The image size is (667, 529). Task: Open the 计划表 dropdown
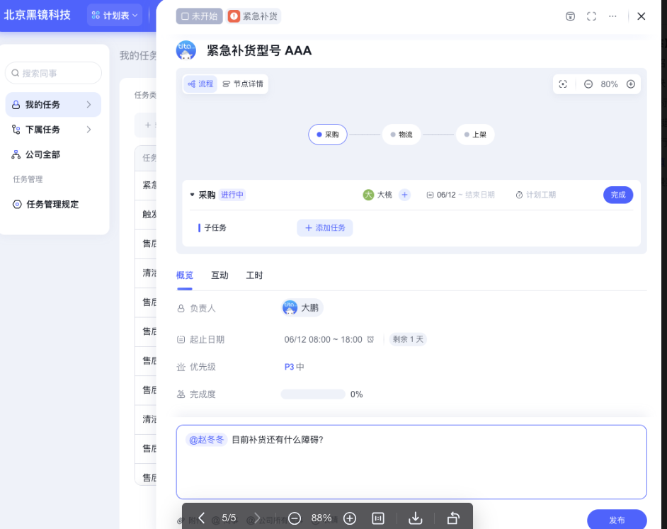pos(115,16)
